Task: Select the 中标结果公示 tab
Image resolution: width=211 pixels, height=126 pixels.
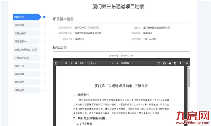Action: pyautogui.click(x=27, y=58)
